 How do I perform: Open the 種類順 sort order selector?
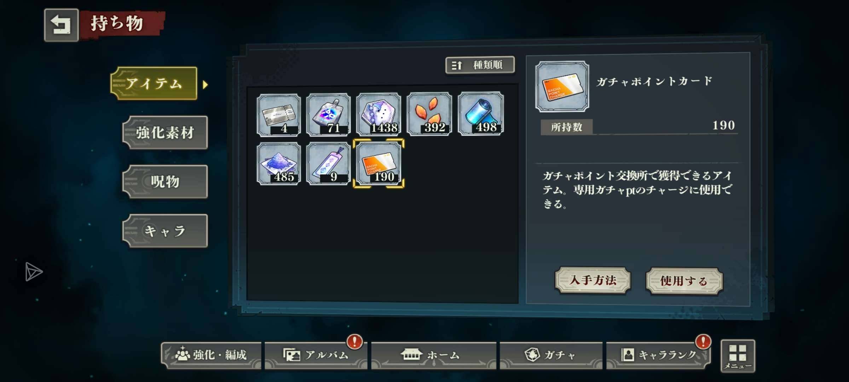480,65
